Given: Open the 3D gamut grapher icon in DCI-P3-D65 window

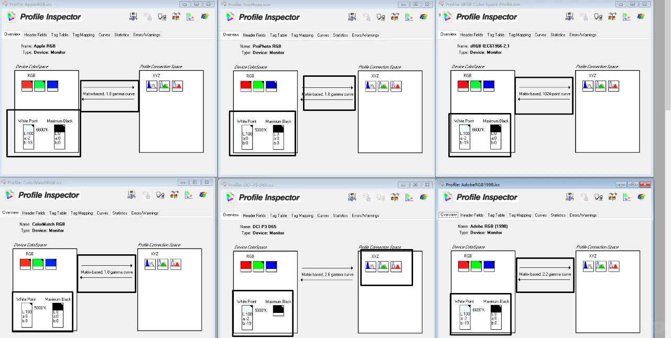Looking at the screenshot, I should [424, 197].
